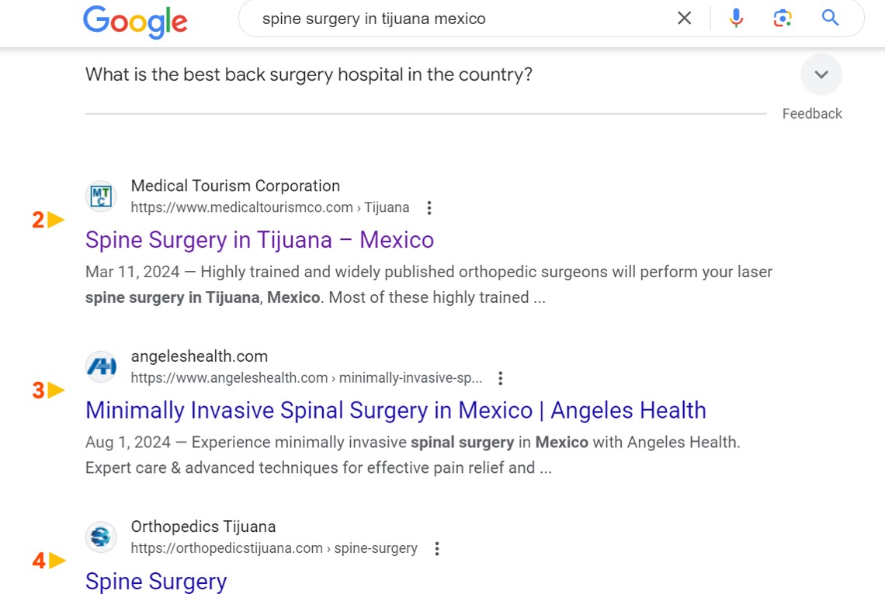
Task: Send Feedback on search results
Action: 812,113
